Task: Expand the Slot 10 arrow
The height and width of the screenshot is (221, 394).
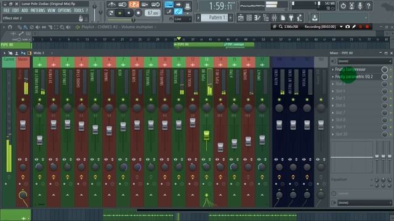Action: [333, 134]
